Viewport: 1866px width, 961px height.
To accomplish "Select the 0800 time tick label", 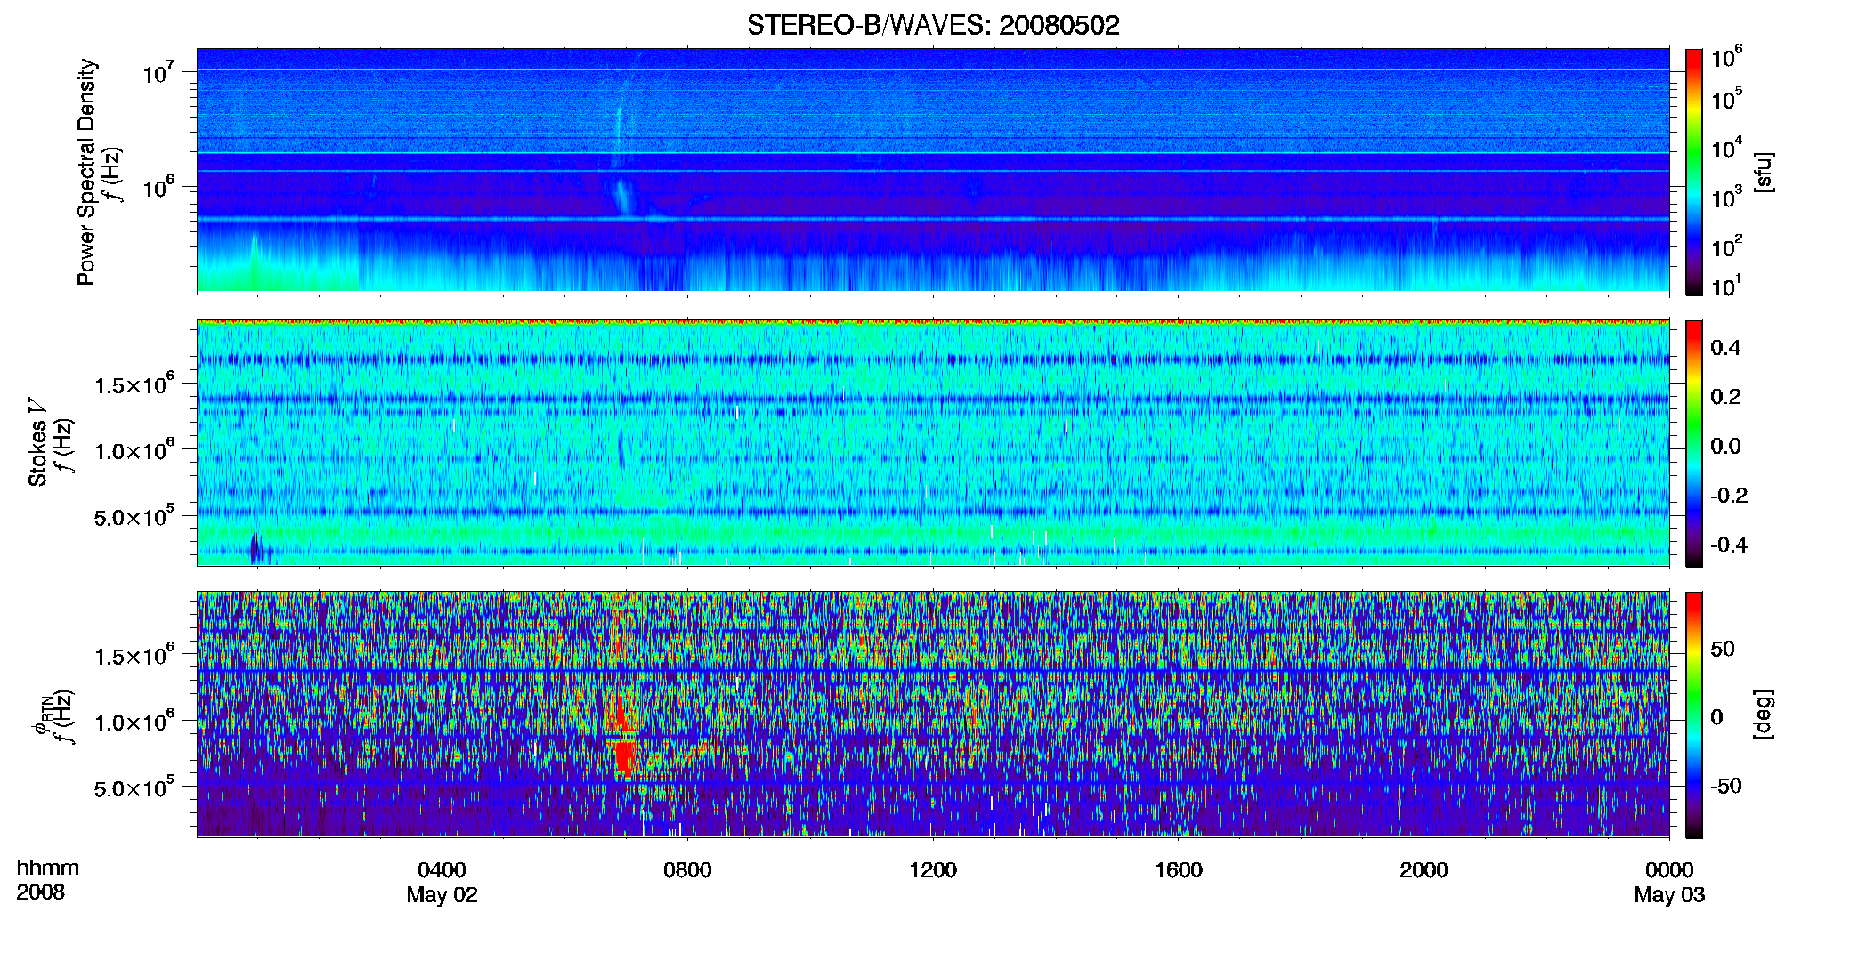I will coord(687,870).
